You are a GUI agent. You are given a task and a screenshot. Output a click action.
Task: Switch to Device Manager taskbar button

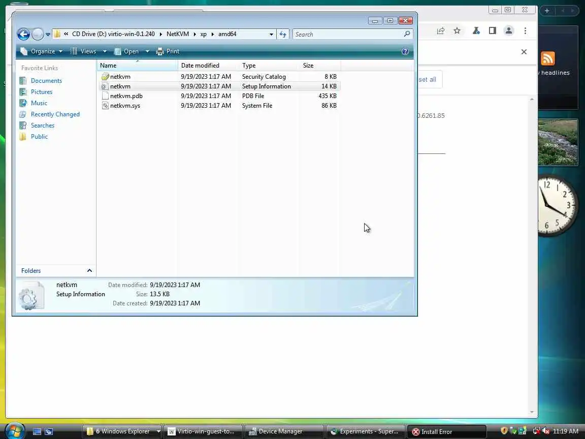[x=284, y=431]
